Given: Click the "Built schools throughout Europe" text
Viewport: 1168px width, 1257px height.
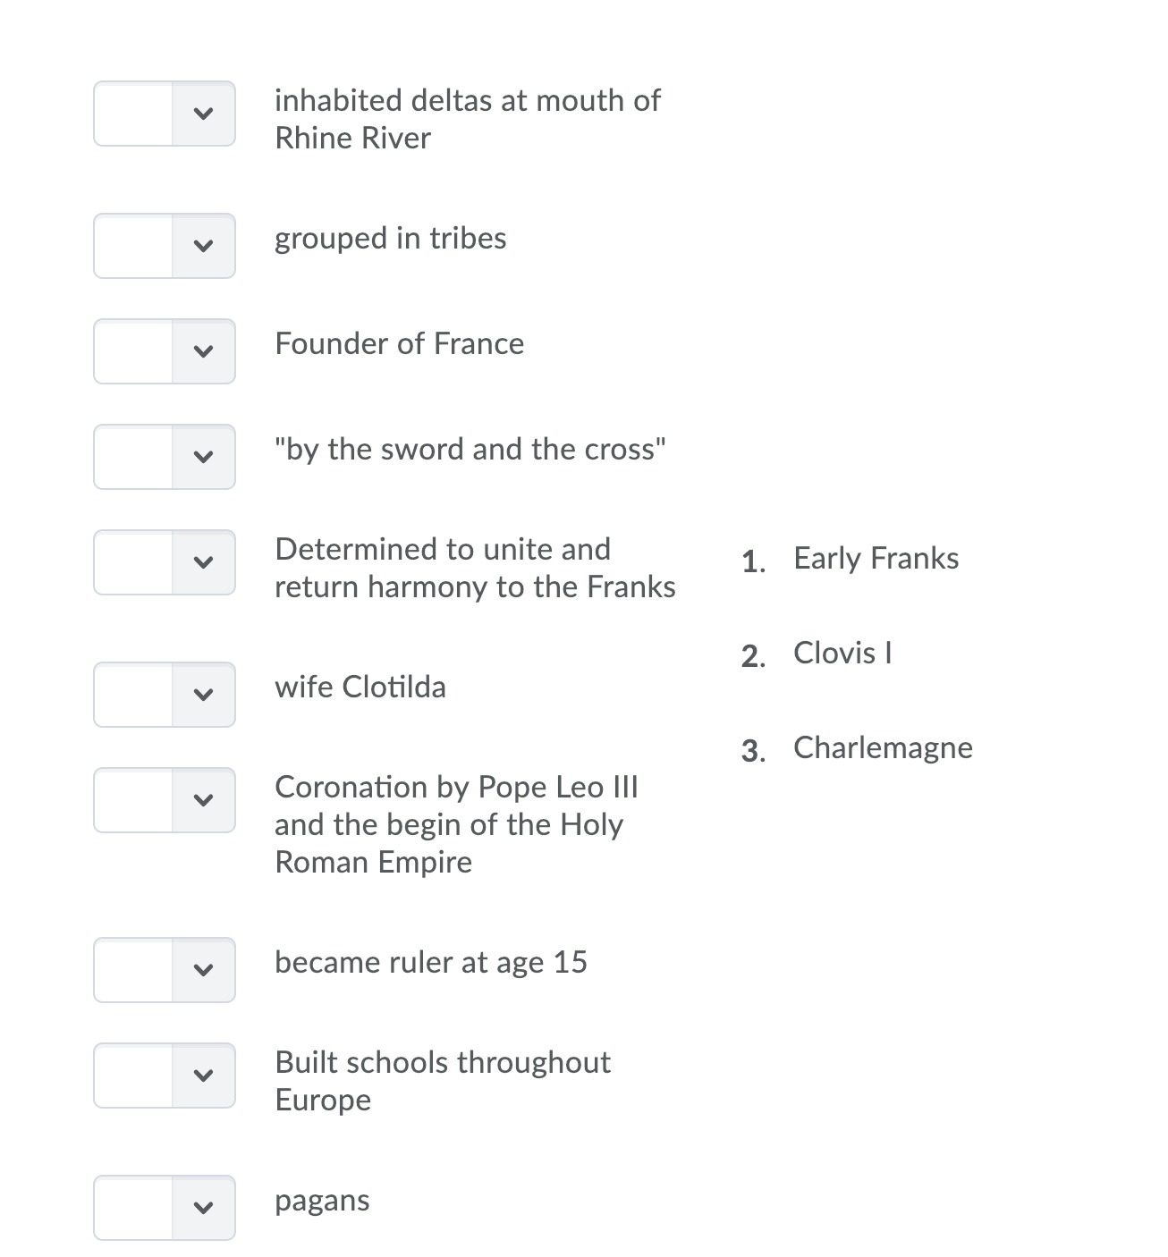Looking at the screenshot, I should click(x=443, y=1081).
